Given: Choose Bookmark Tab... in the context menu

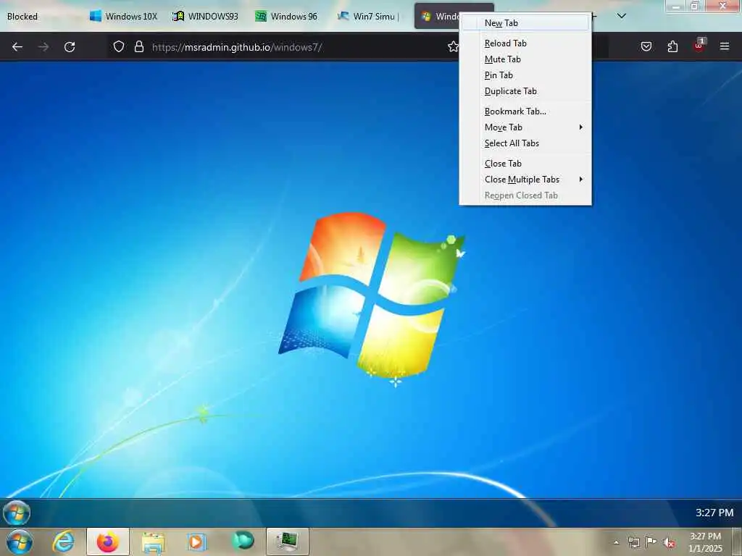Looking at the screenshot, I should [x=525, y=111].
